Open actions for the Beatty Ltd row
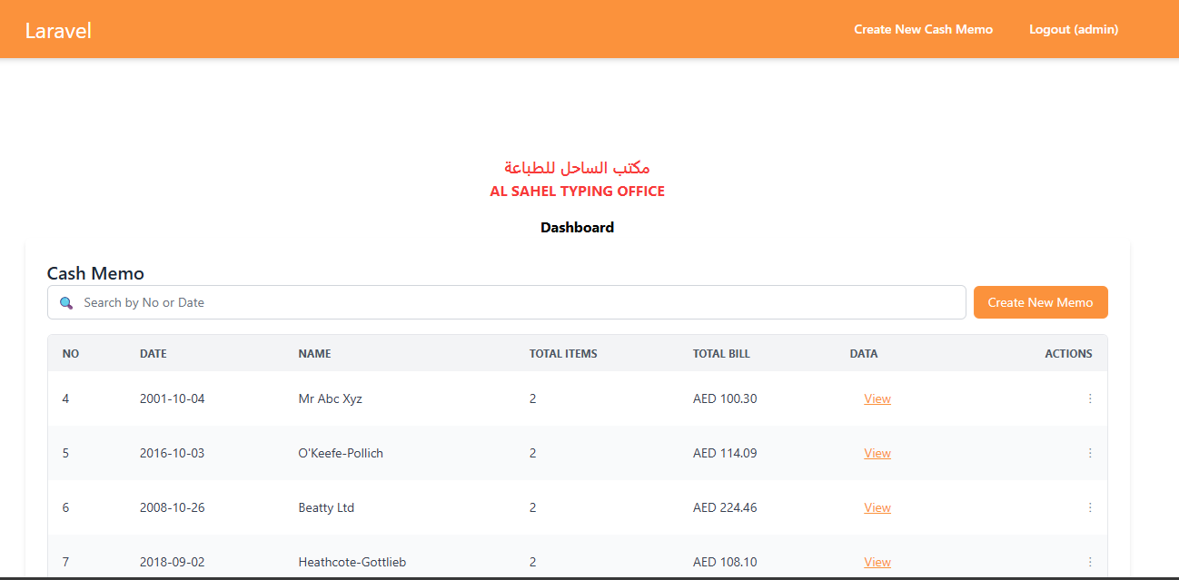1179x580 pixels. 1090,506
